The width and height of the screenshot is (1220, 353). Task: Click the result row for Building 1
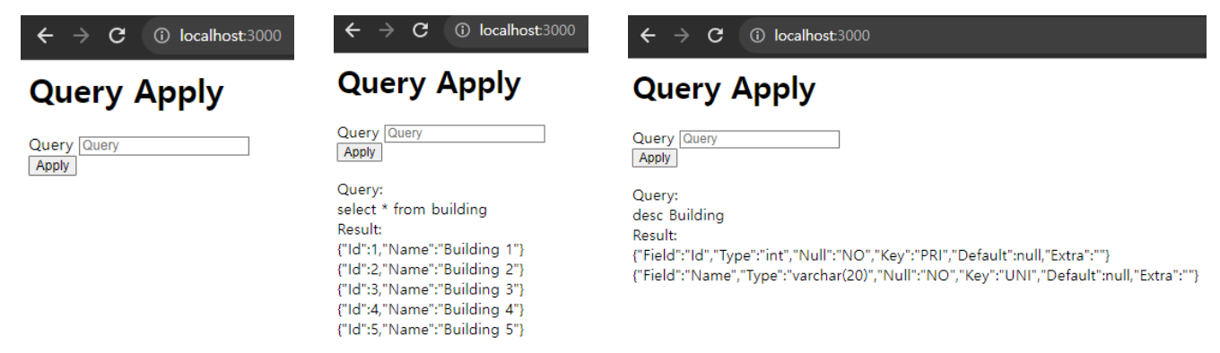[x=431, y=249]
